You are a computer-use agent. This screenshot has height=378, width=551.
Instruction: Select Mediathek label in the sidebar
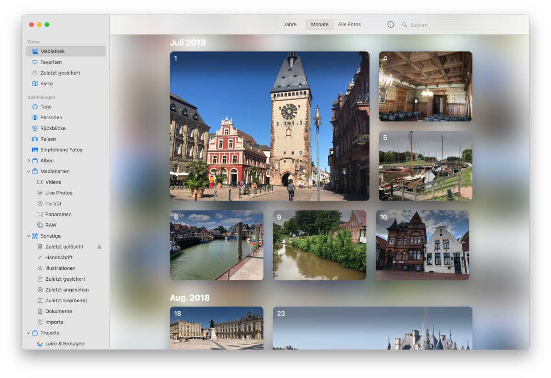52,51
